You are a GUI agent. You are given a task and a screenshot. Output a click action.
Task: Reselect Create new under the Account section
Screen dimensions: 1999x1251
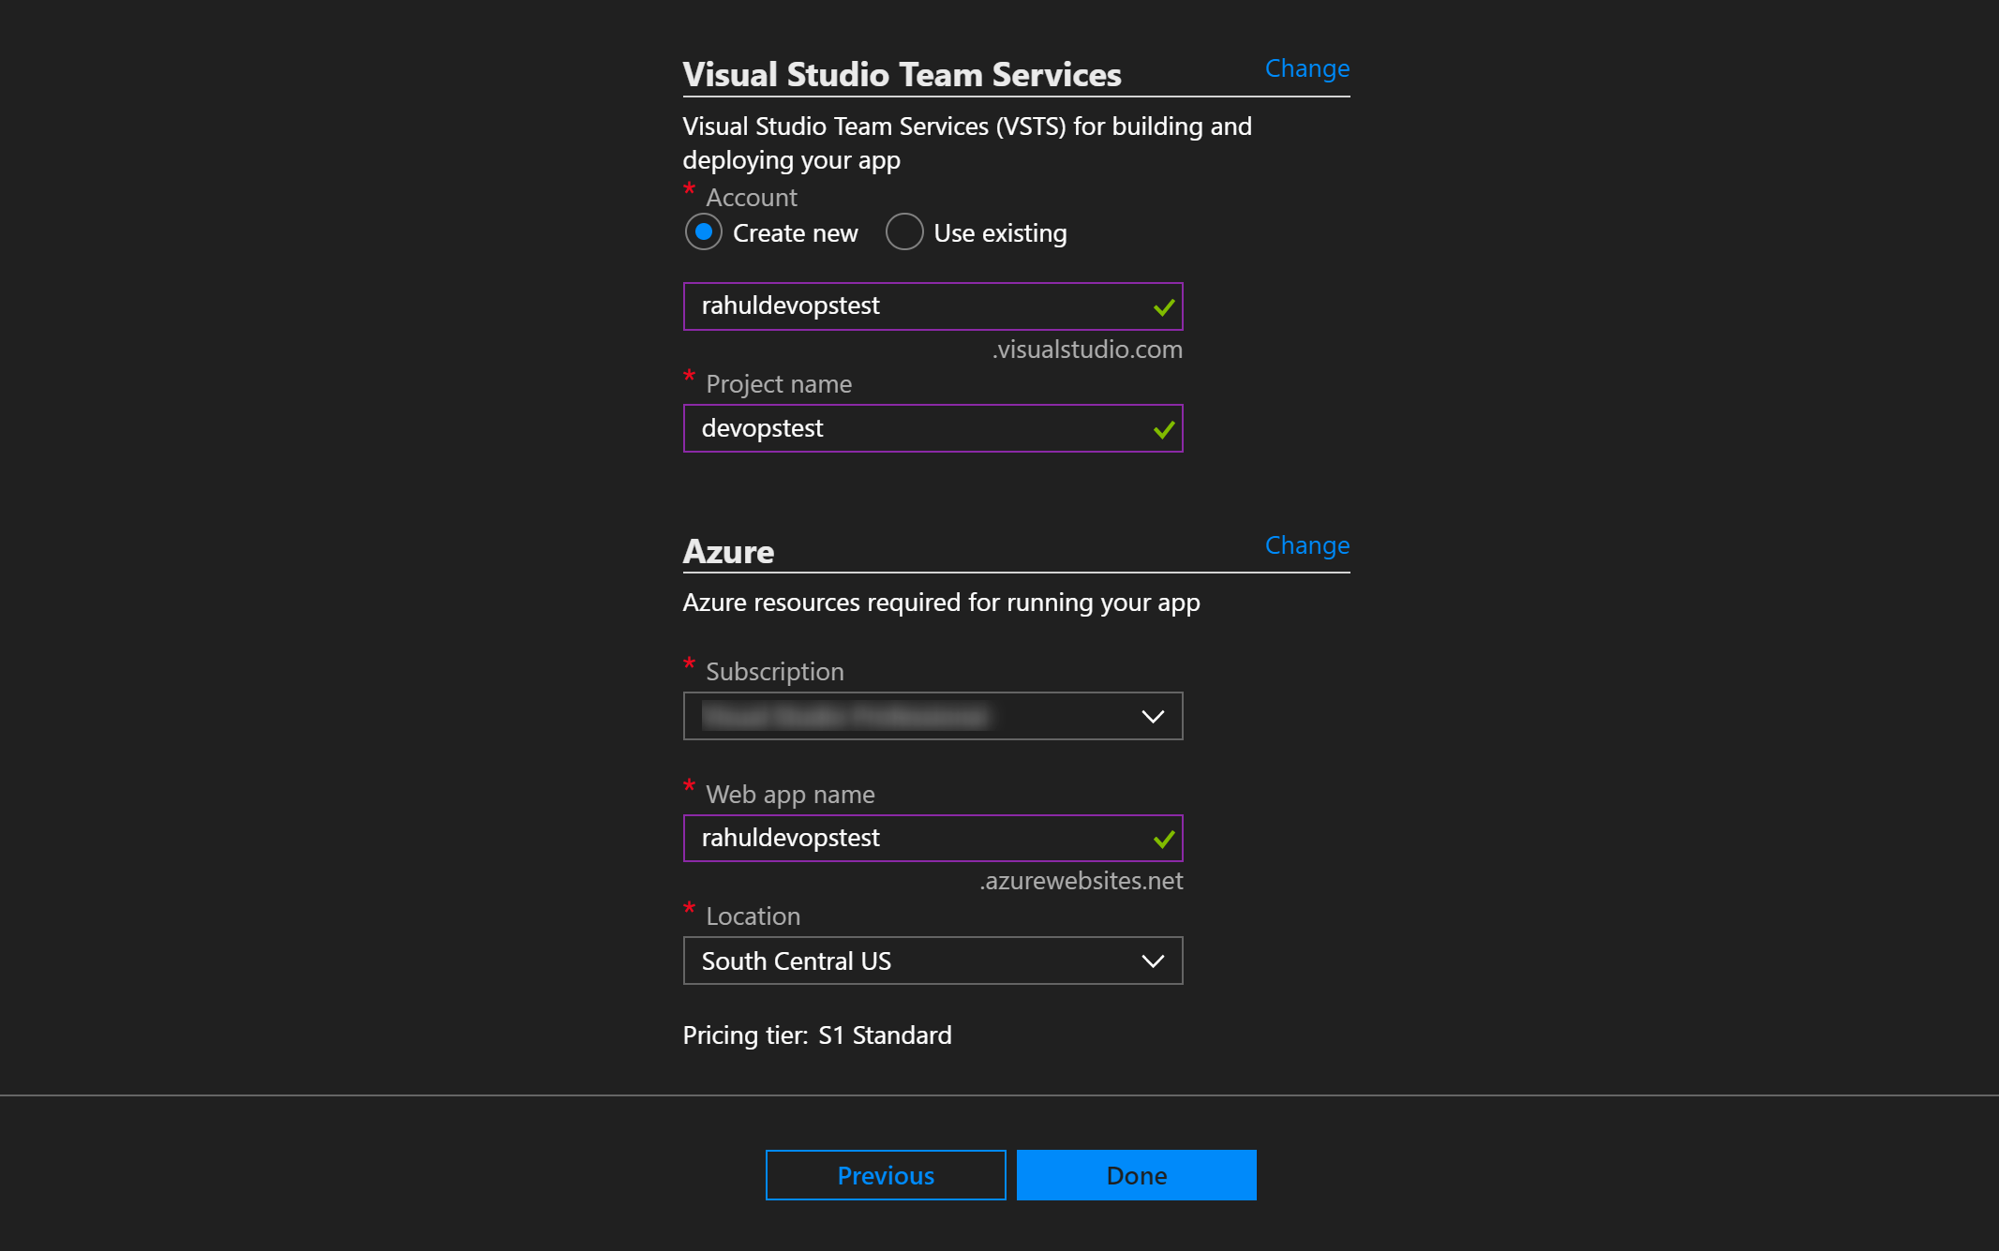703,231
